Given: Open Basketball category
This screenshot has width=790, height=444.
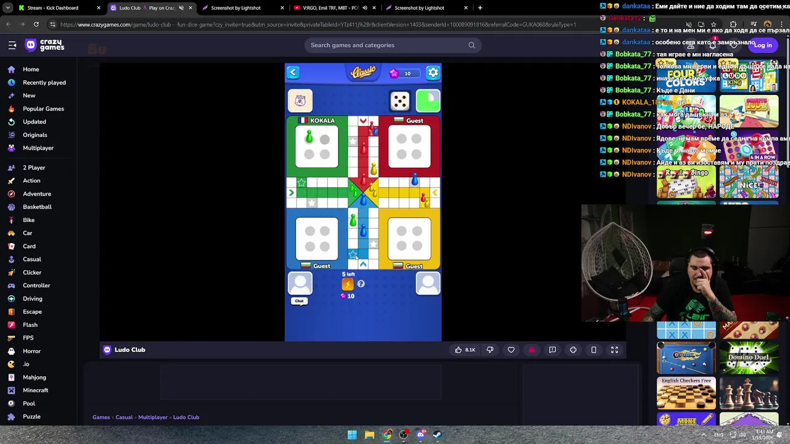Looking at the screenshot, I should [37, 207].
